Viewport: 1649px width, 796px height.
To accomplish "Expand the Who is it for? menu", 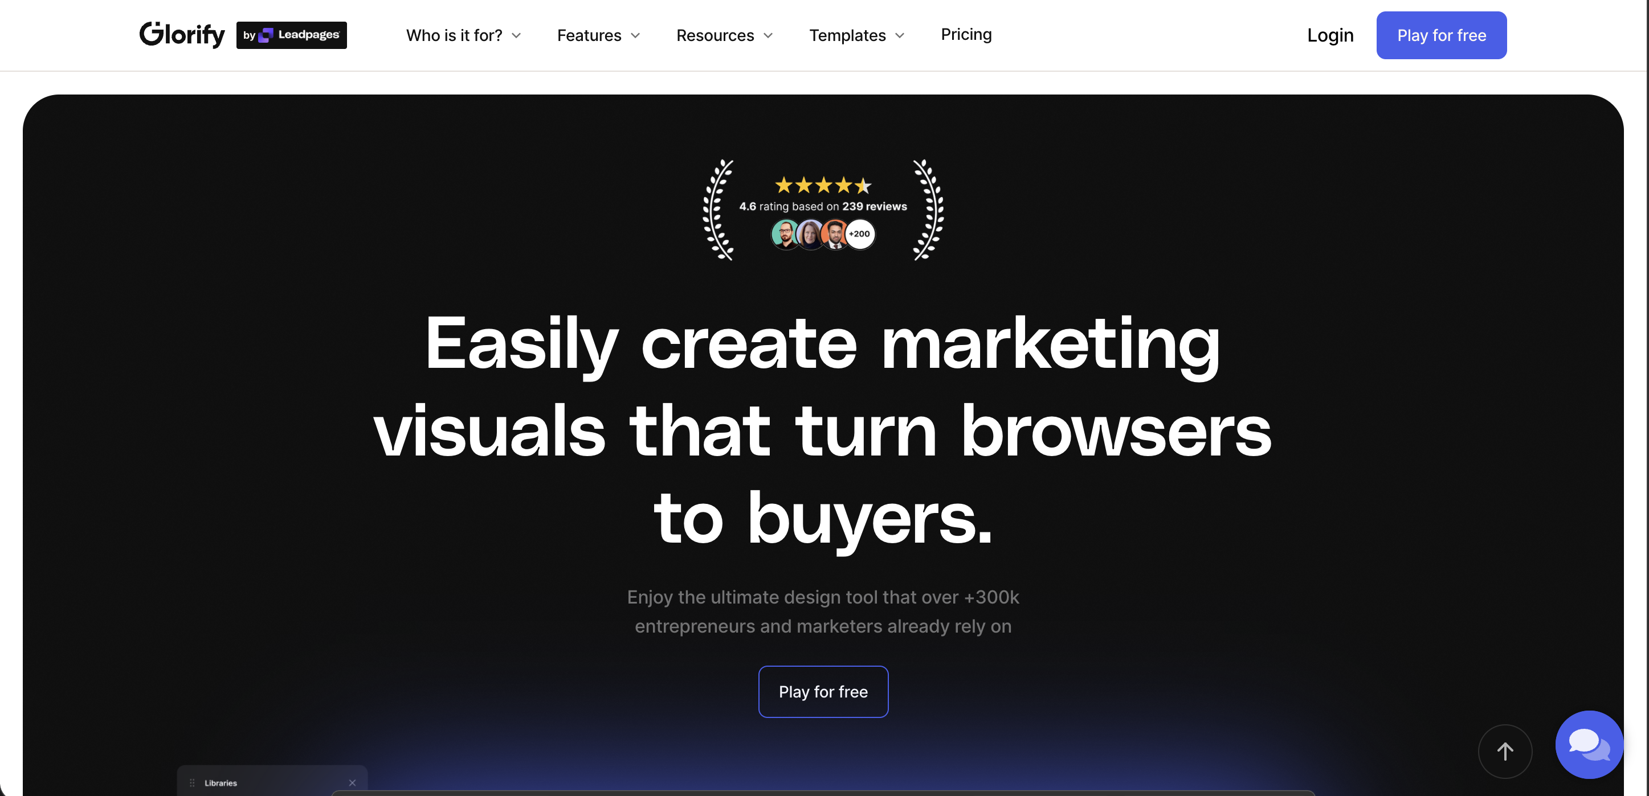I will tap(463, 35).
